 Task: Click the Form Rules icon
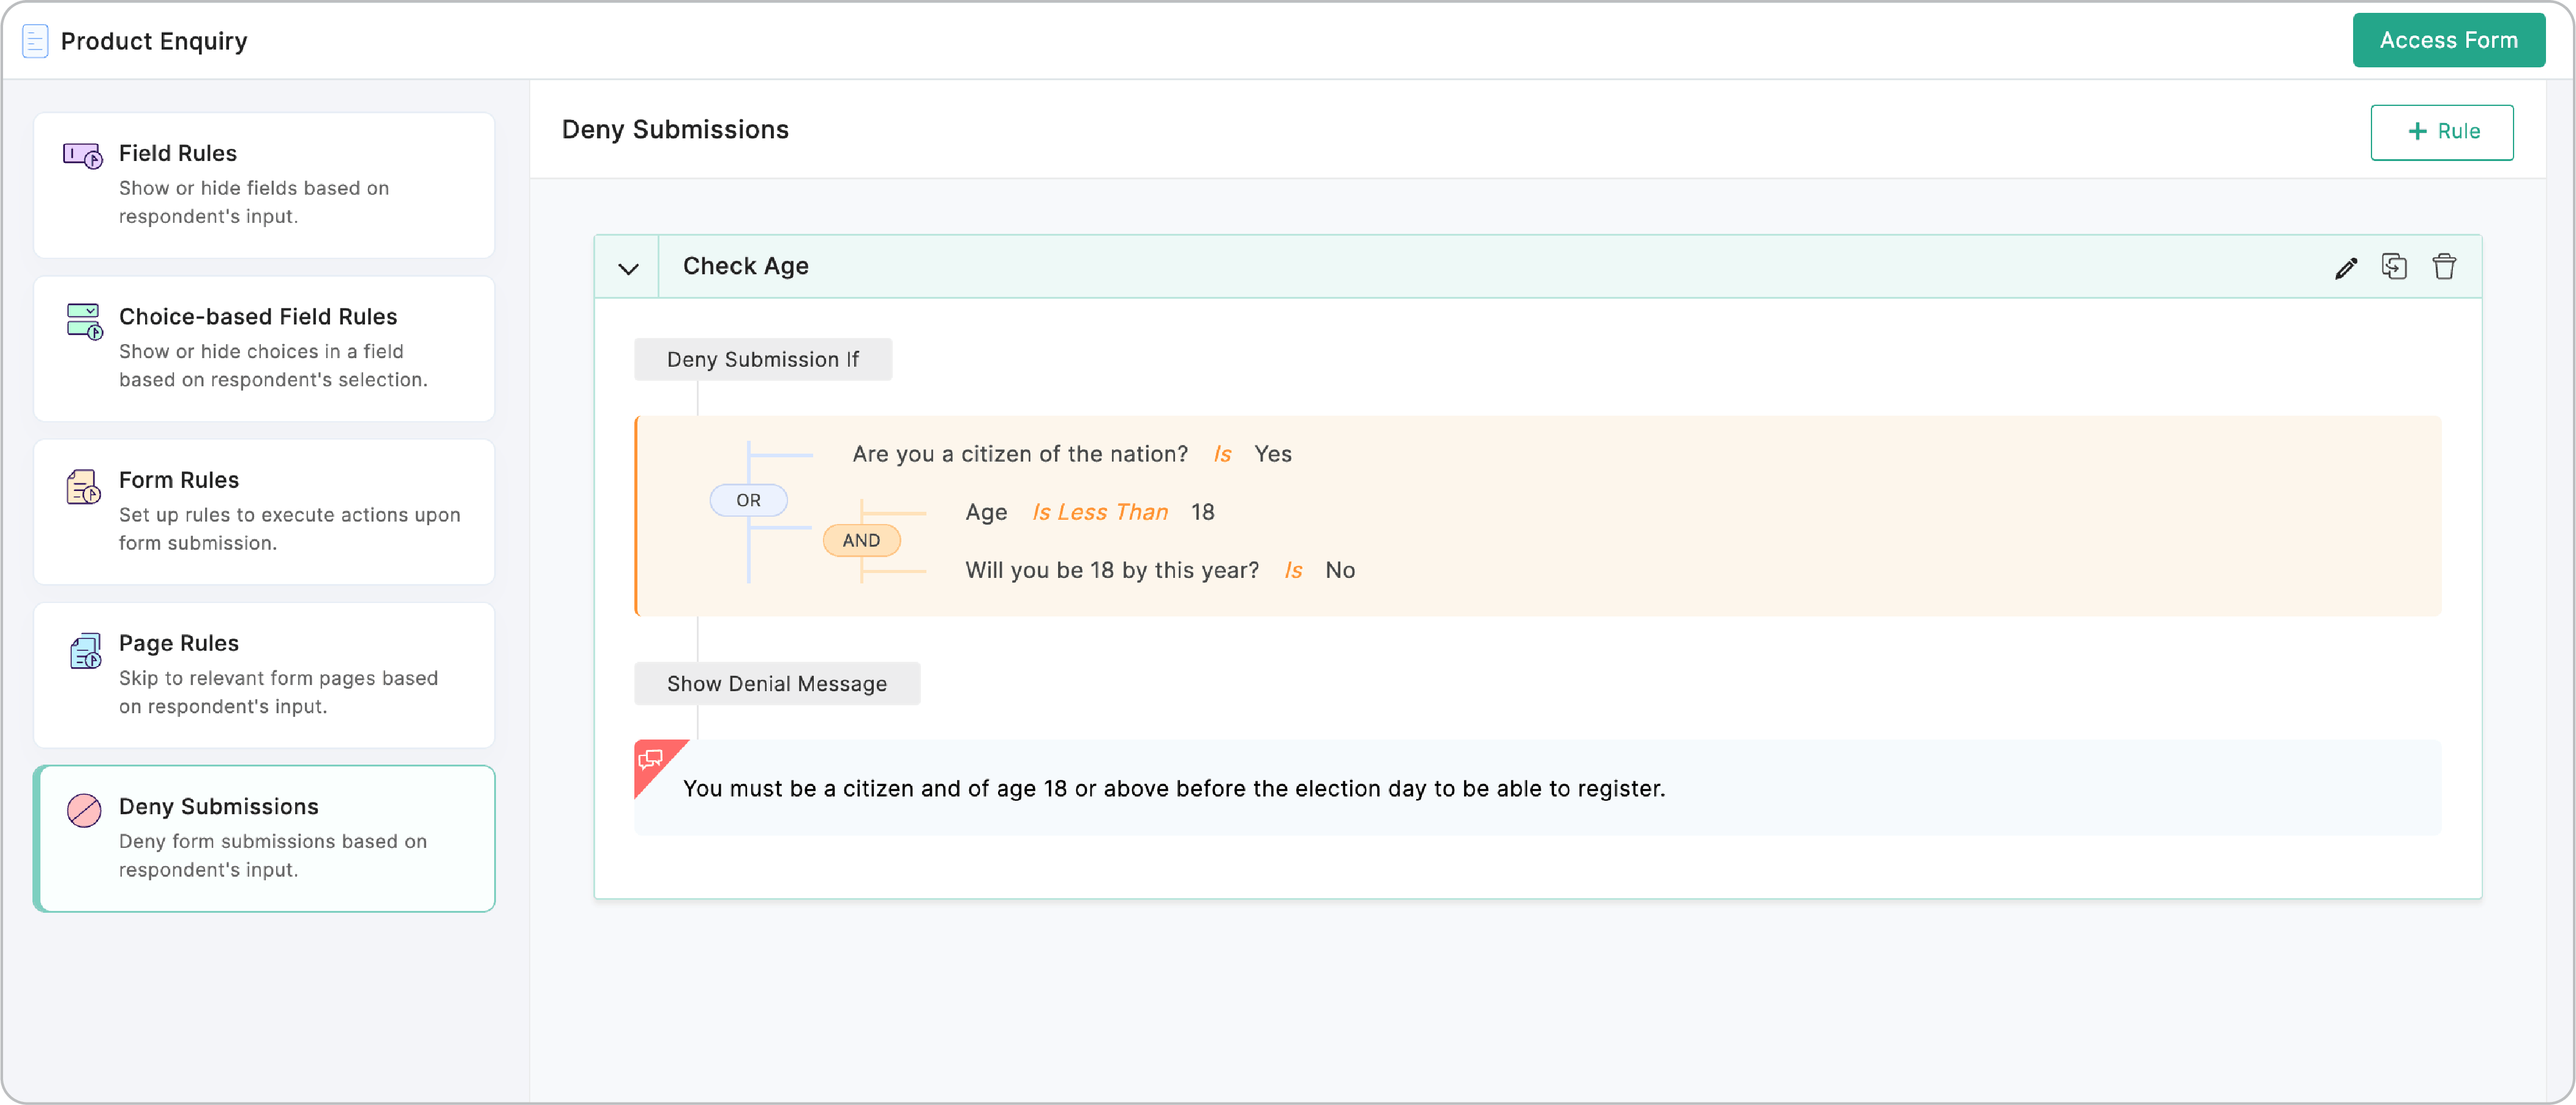pyautogui.click(x=83, y=487)
